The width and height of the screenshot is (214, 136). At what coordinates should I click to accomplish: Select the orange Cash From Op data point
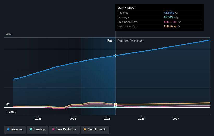(x=115, y=104)
